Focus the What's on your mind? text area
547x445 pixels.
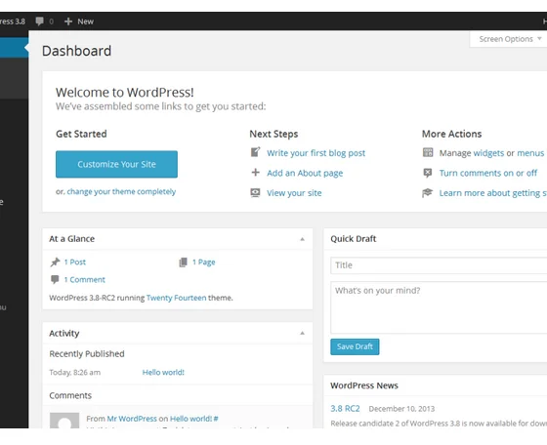[x=439, y=307]
